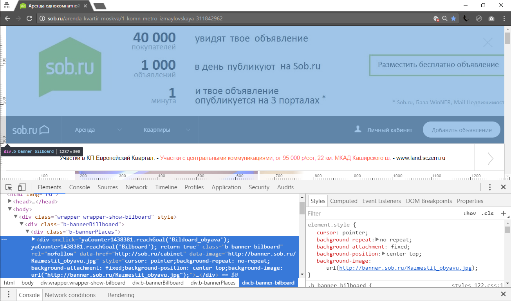511x301 pixels.
Task: Click the site info icon in address bar
Action: point(42,18)
